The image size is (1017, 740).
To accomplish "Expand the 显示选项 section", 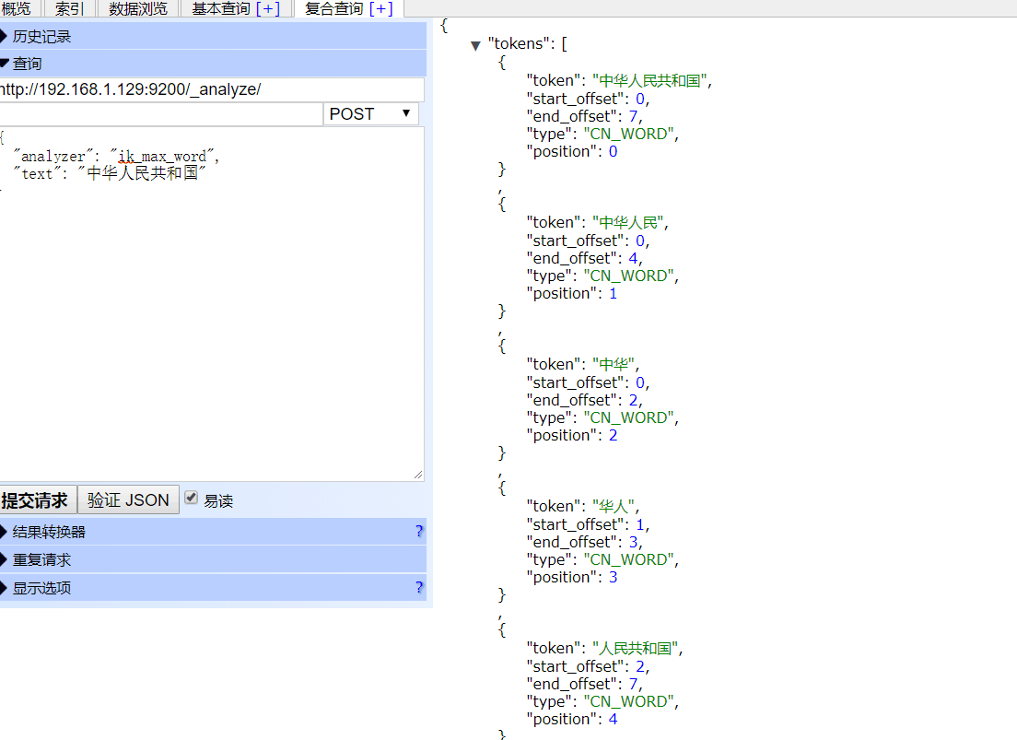I will point(41,588).
